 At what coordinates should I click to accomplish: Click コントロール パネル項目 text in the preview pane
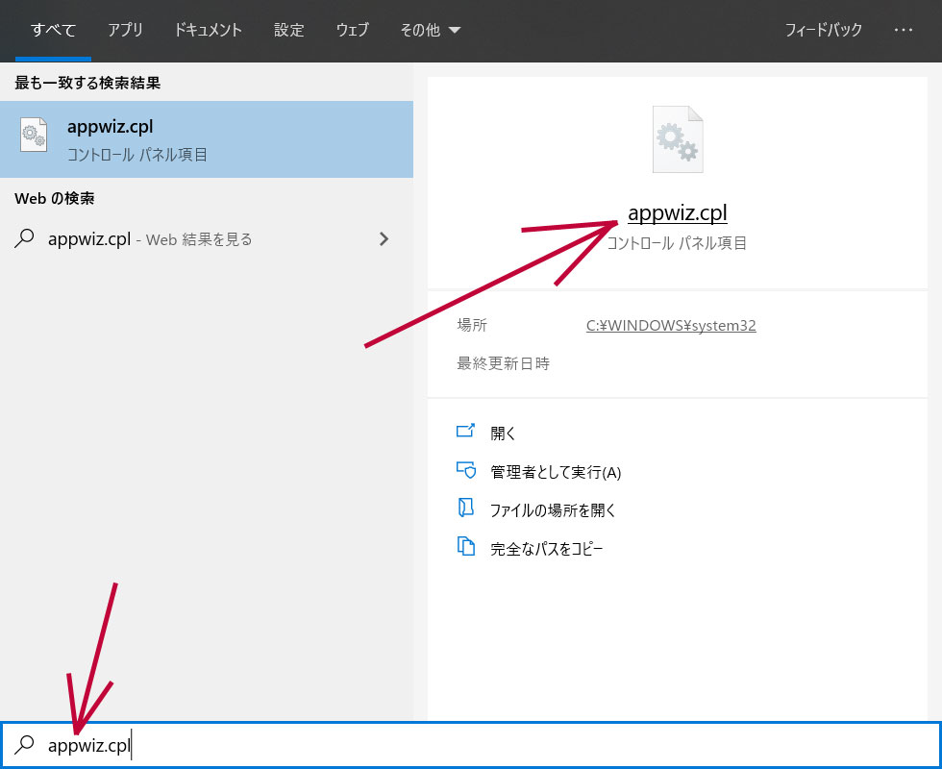677,243
